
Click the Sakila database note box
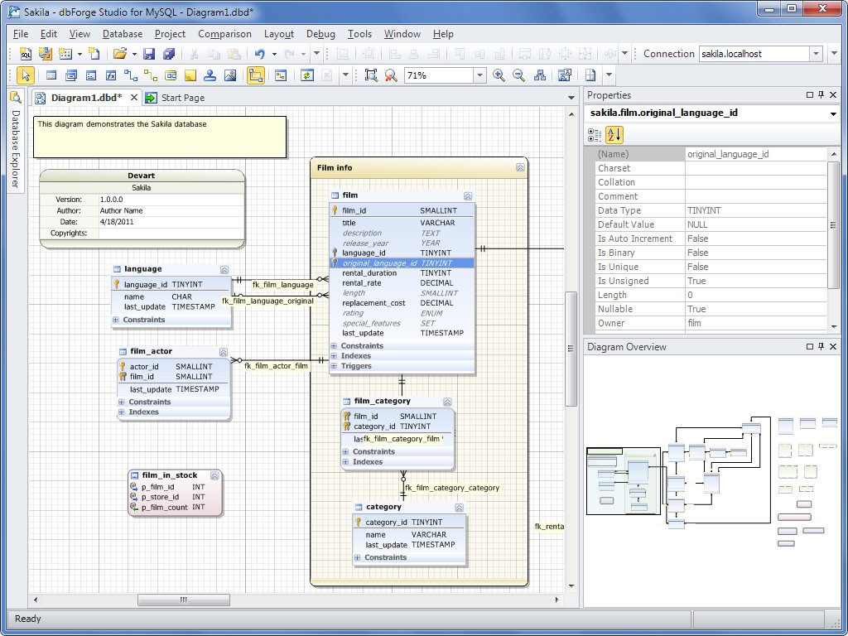click(160, 137)
